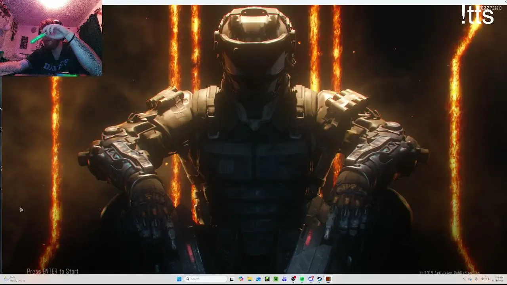Open Microsoft Teams from the taskbar

coord(284,279)
